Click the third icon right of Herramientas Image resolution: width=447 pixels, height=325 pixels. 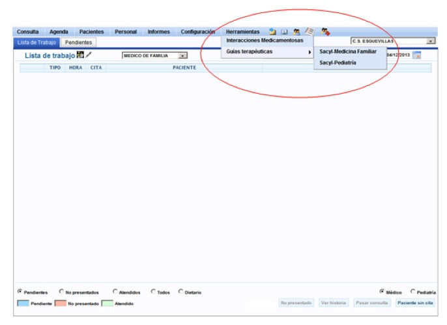click(296, 32)
